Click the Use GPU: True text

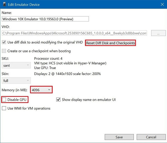coord(45,68)
